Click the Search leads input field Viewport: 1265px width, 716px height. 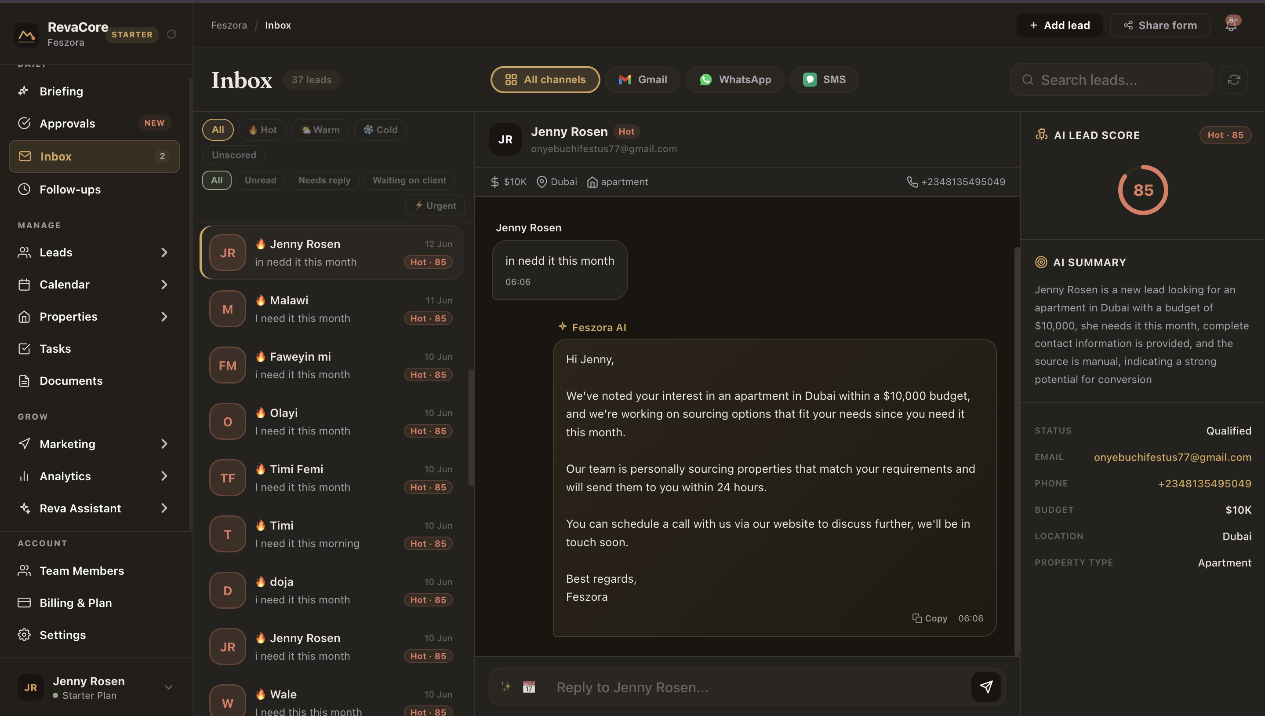point(1112,80)
